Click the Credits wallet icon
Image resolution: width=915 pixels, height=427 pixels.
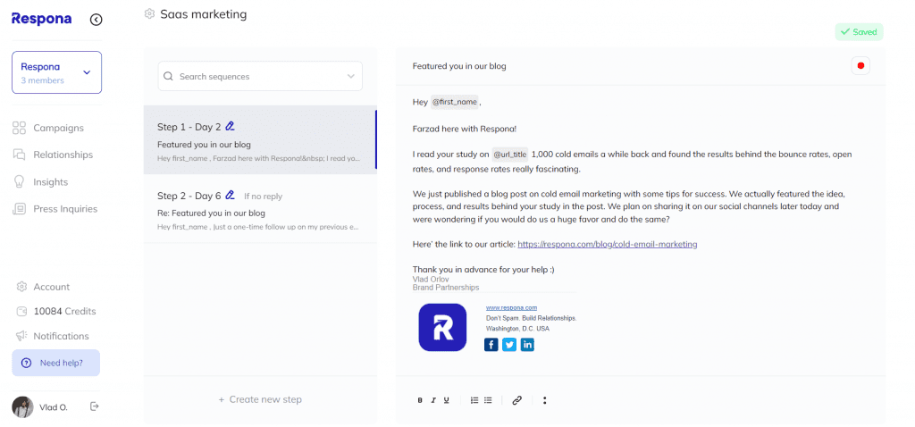click(21, 312)
